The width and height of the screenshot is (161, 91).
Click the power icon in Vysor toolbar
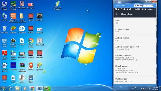[x=152, y=6]
